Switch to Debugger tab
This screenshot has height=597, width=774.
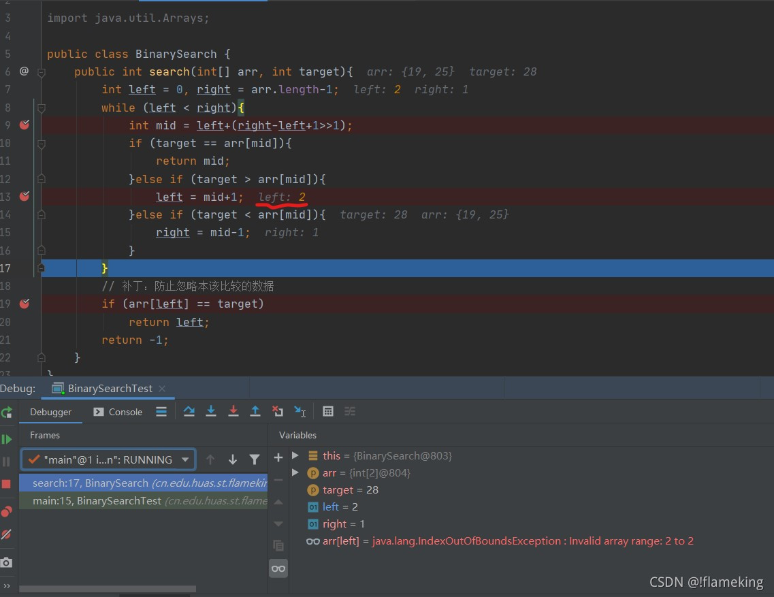click(50, 412)
